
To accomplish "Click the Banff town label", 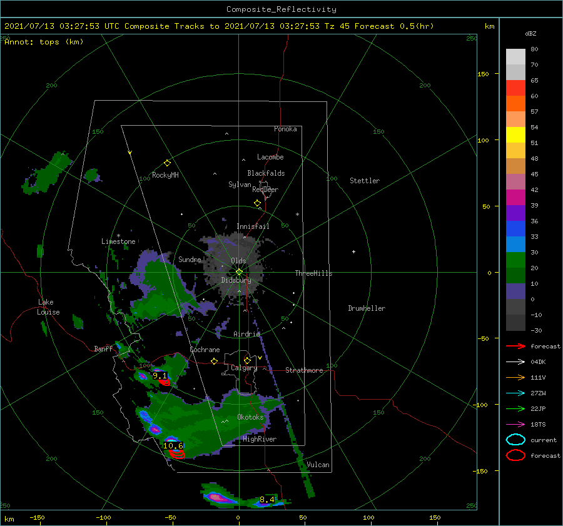I will coord(103,348).
